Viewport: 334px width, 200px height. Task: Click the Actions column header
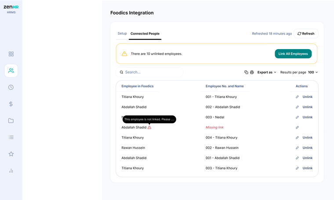click(301, 86)
